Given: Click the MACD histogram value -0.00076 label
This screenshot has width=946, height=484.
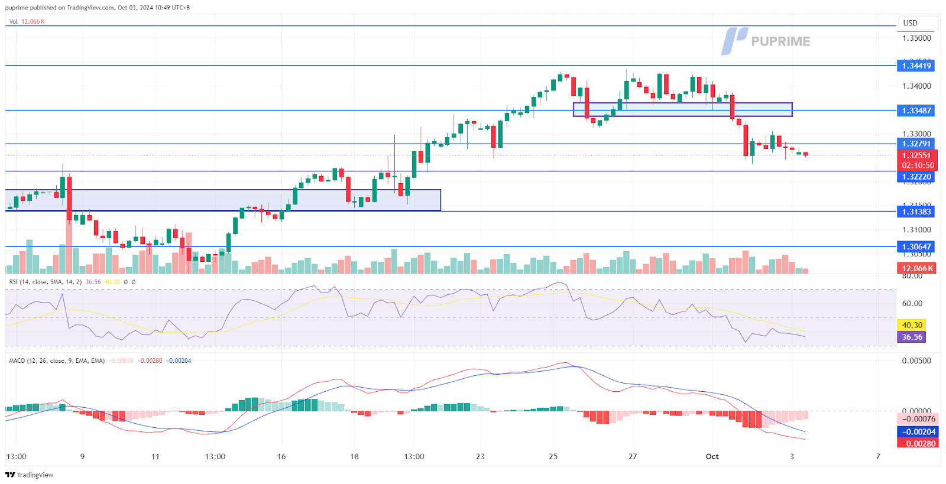Looking at the screenshot, I should tap(918, 419).
